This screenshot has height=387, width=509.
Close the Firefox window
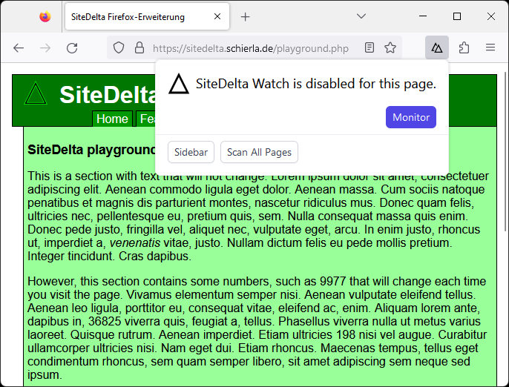coord(491,16)
